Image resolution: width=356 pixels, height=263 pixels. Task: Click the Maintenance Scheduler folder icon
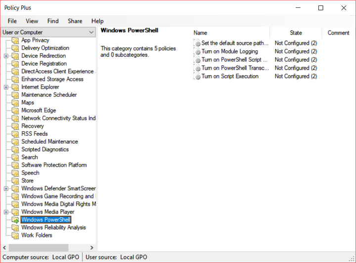coord(15,95)
